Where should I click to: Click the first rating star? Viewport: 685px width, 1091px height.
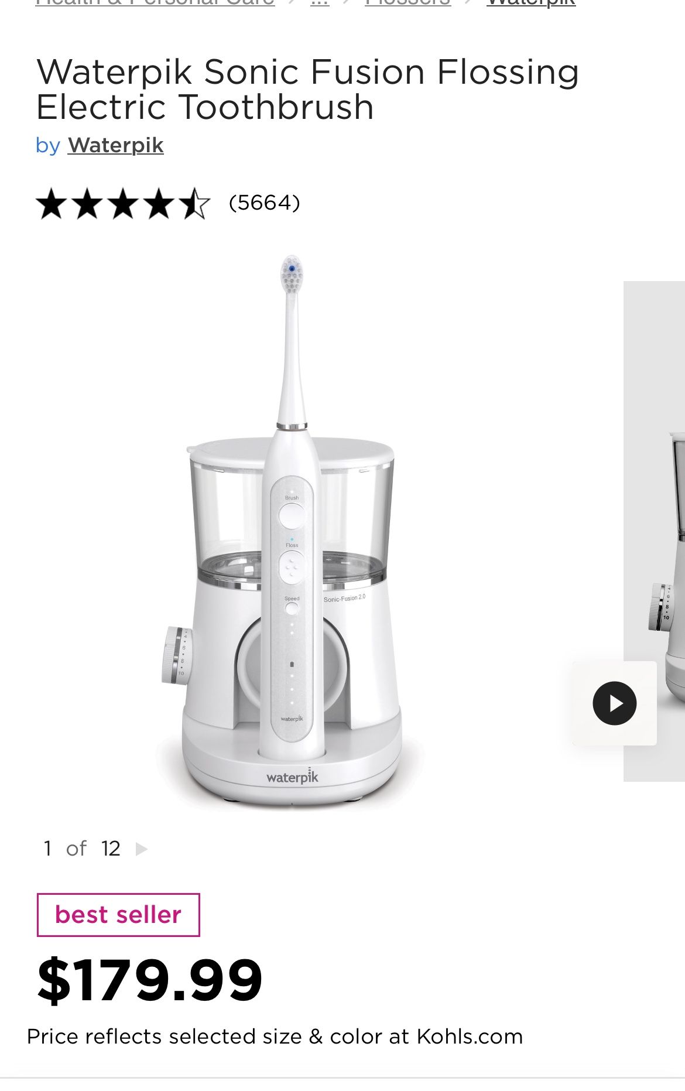[x=52, y=203]
